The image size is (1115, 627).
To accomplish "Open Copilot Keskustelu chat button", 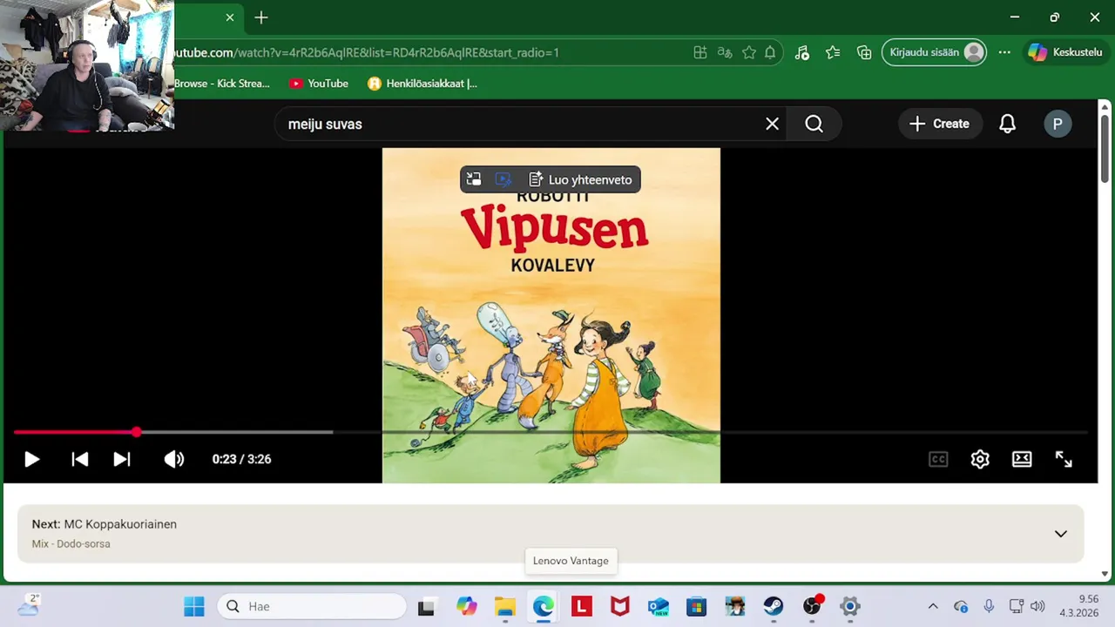I will tap(1065, 52).
